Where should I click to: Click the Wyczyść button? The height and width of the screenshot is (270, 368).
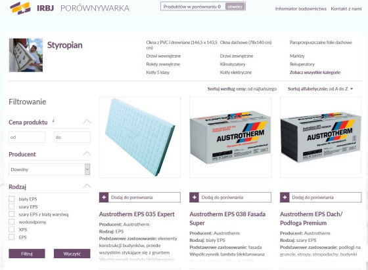[x=72, y=254]
